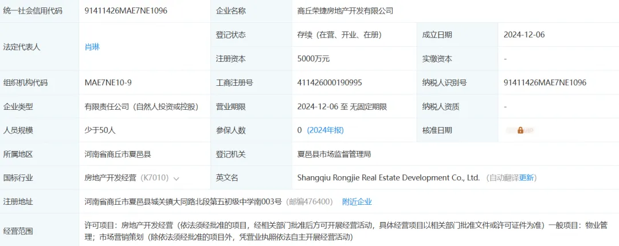Click the 参保人数 label

(230, 130)
